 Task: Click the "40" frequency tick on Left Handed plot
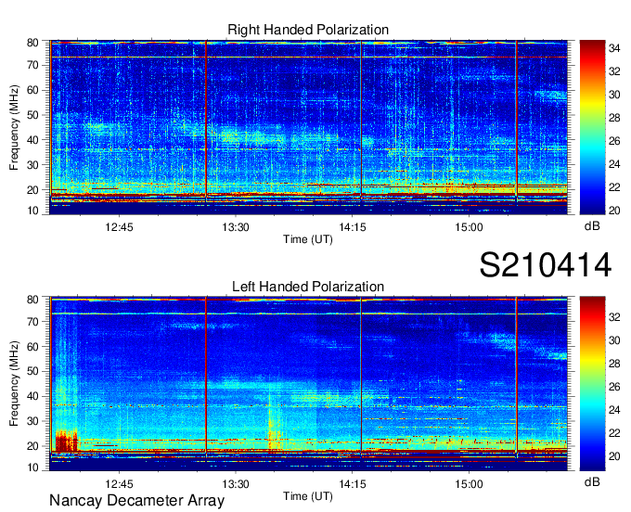[x=33, y=396]
